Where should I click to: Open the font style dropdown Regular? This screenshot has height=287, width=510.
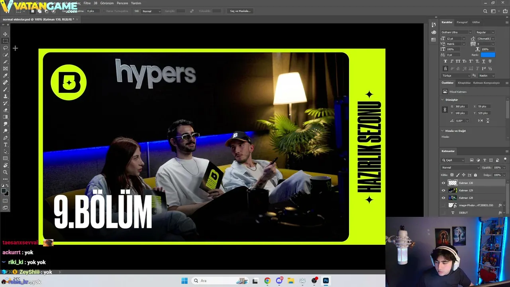pos(485,32)
